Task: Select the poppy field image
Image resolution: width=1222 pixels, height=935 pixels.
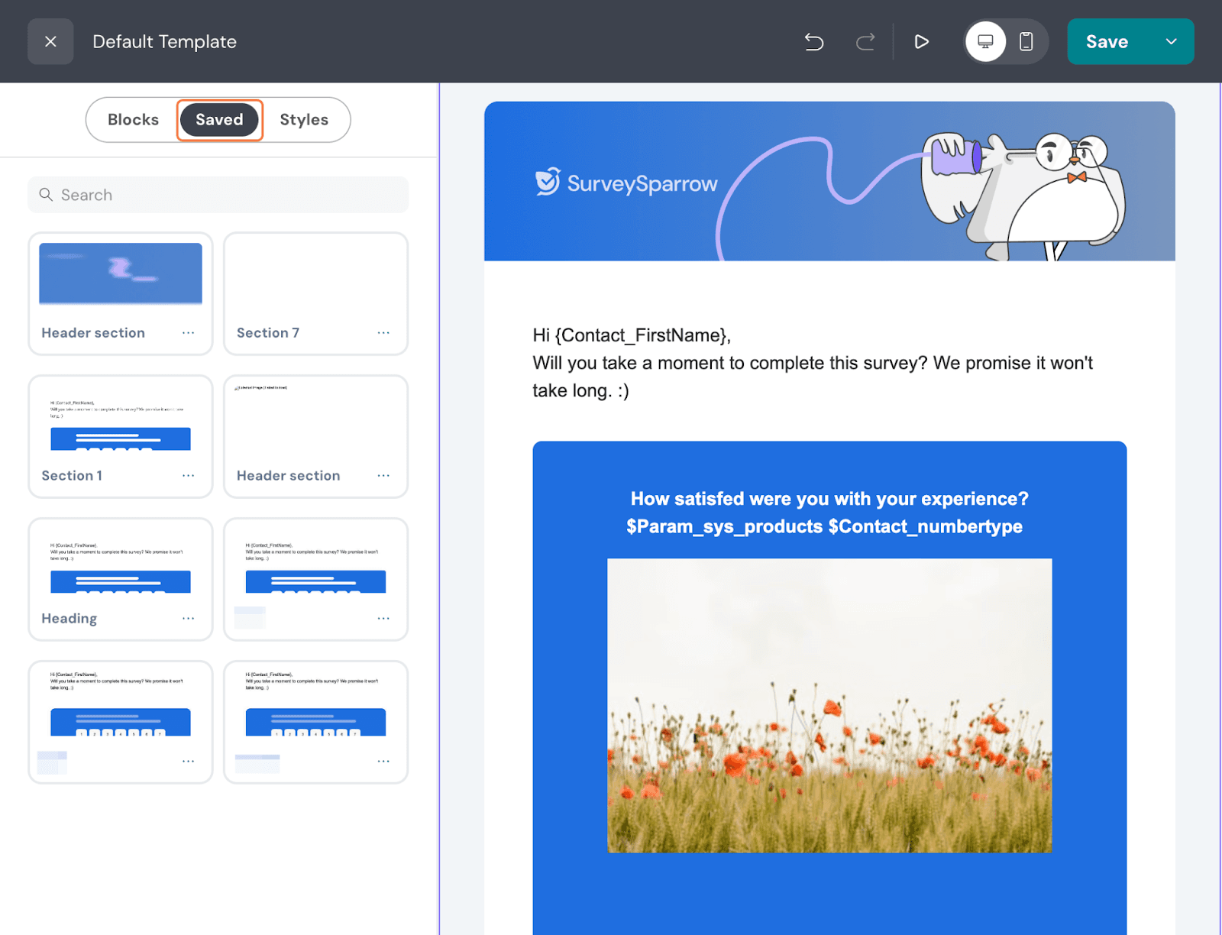Action: (829, 705)
